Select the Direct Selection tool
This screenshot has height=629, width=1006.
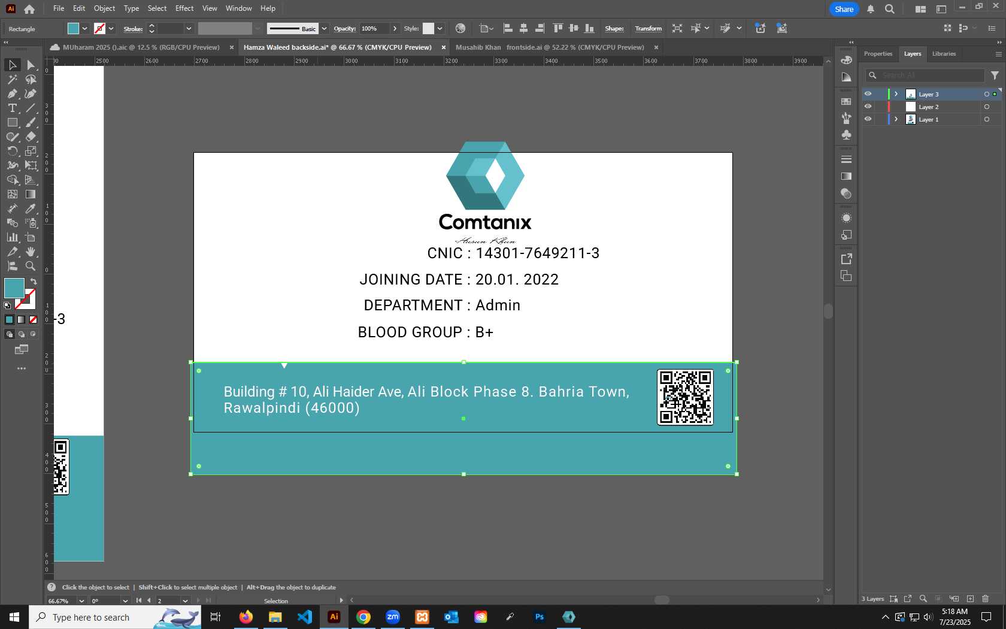pos(31,65)
